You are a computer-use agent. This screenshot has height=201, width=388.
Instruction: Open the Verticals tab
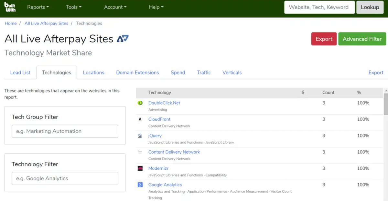point(232,72)
